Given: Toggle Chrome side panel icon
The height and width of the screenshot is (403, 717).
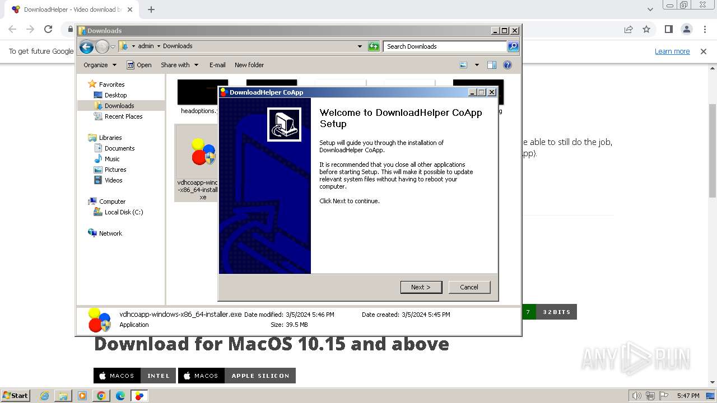Looking at the screenshot, I should 668,29.
